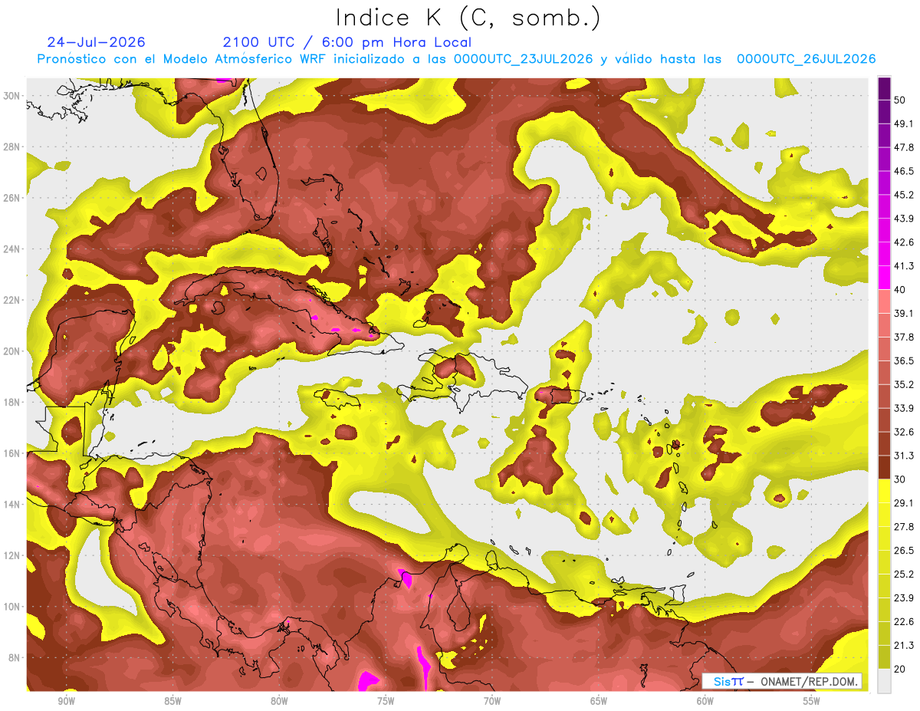Screen dimensions: 920x711
Task: Click the colorbar label '35.2'
Action: tap(905, 384)
